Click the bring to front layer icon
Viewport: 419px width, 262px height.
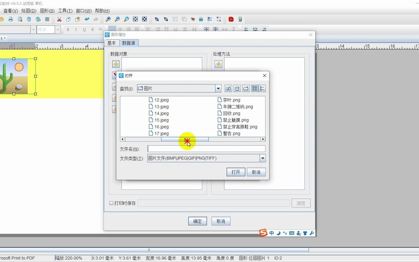[x=157, y=19]
